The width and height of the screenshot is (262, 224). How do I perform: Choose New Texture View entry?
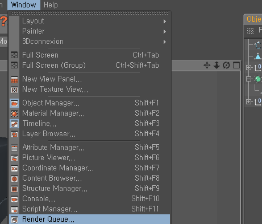(90, 89)
